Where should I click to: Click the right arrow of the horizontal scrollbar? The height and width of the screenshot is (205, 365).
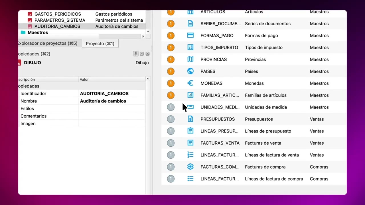point(143,36)
